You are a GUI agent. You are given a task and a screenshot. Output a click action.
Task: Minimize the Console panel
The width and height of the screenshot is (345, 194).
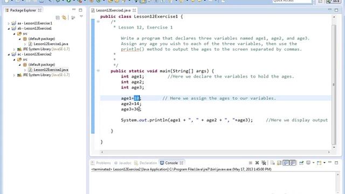pyautogui.click(x=330, y=162)
